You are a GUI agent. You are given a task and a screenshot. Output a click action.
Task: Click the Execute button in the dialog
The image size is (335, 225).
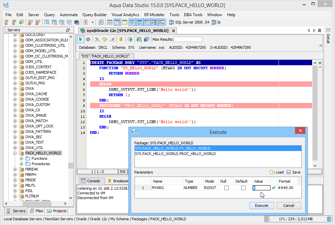point(261,205)
